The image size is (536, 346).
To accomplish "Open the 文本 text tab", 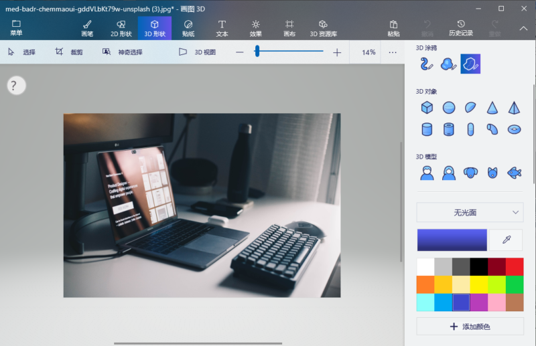I will [x=222, y=28].
